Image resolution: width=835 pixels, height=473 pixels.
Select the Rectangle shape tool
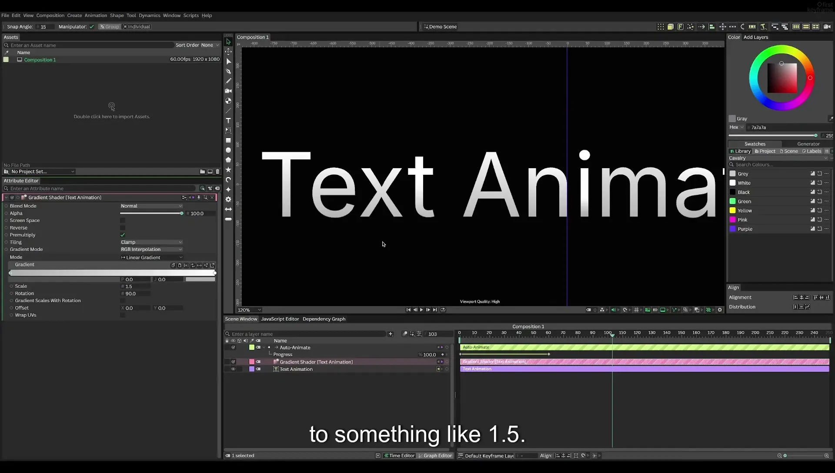click(x=228, y=140)
